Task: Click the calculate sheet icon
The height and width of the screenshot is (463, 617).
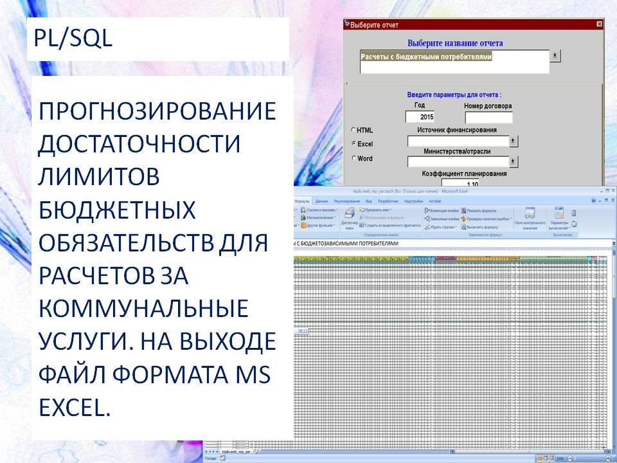Action: 574,224
